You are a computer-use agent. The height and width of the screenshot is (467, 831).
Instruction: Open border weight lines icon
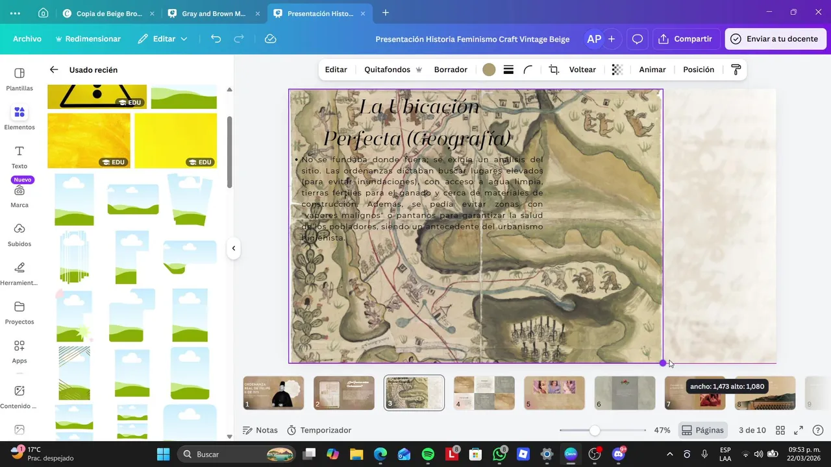coord(509,69)
